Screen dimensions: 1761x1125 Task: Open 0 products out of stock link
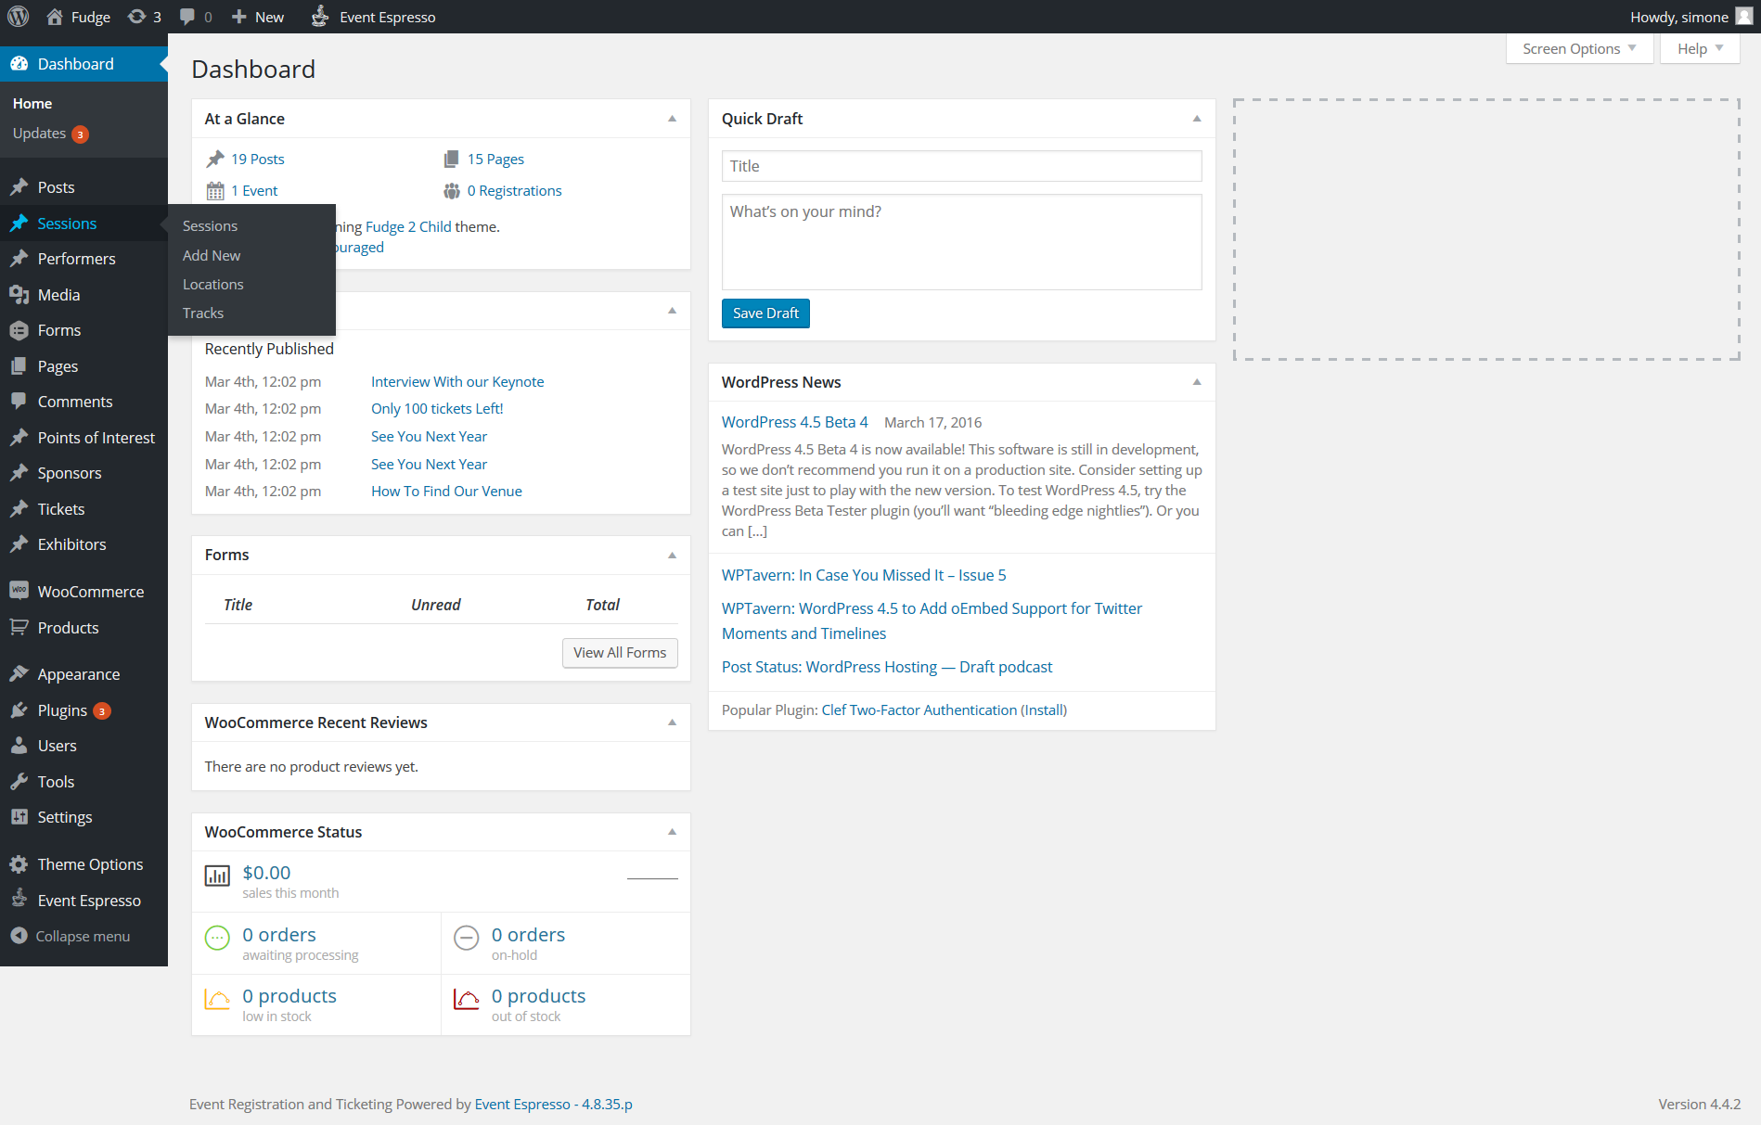538,1004
